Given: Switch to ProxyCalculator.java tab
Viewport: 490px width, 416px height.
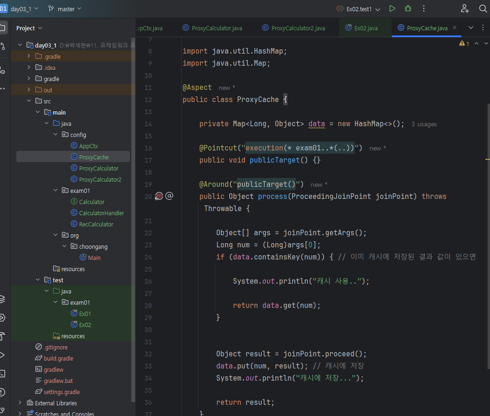Looking at the screenshot, I should point(212,28).
